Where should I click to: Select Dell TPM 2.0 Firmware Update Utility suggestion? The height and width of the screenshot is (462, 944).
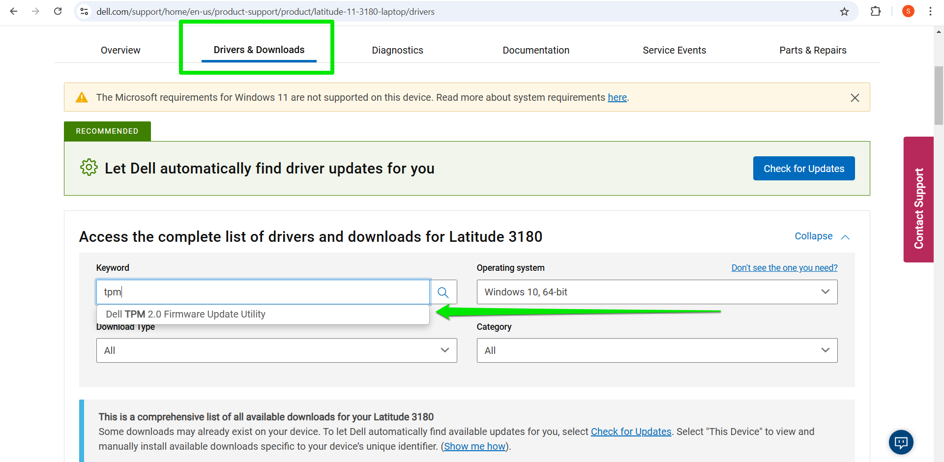tap(263, 315)
